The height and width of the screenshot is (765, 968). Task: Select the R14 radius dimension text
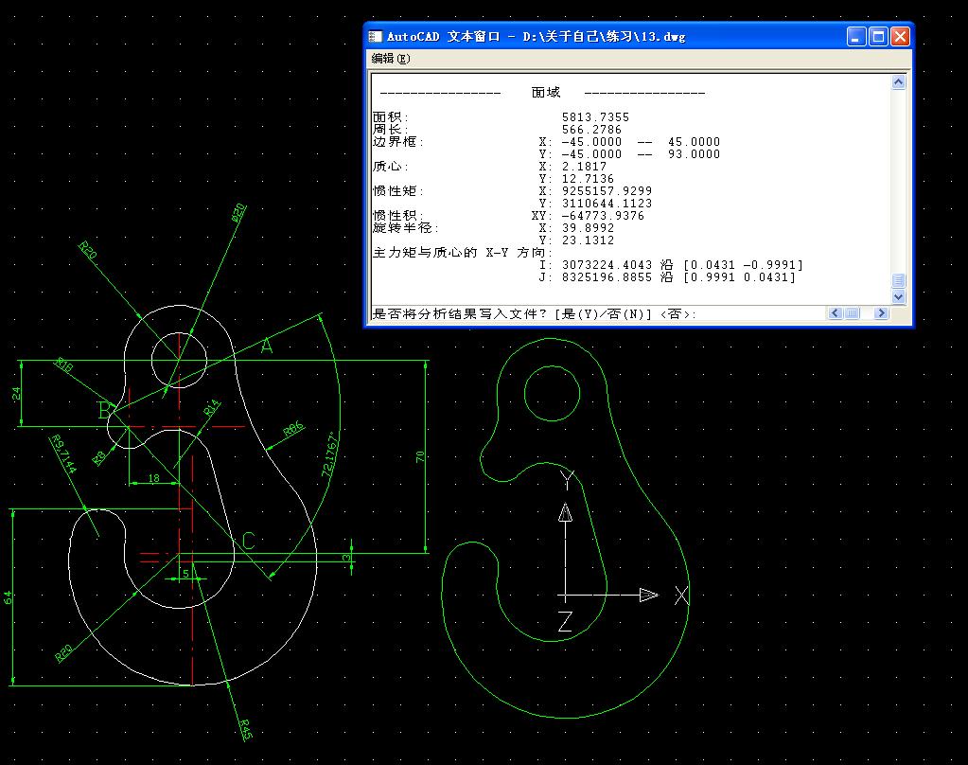pyautogui.click(x=211, y=407)
